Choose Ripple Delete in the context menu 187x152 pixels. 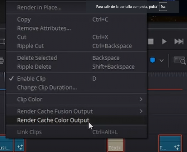[x=34, y=67]
